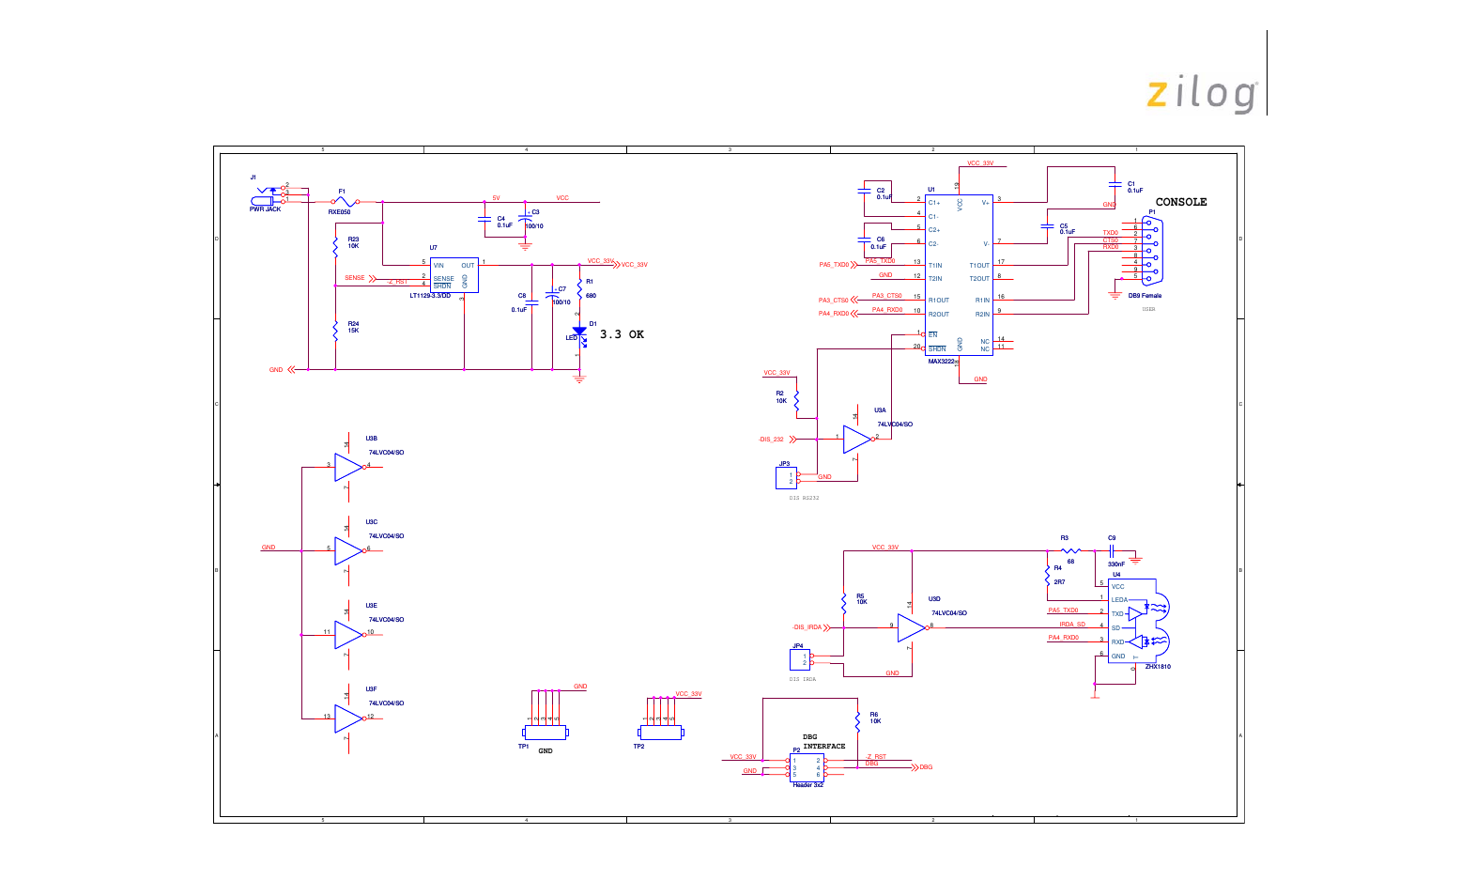This screenshot has width=1476, height=896.
Task: Click the 'LT1129-3.3/DD' part name
Action: [x=430, y=296]
